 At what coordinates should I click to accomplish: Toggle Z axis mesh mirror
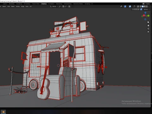139,9
